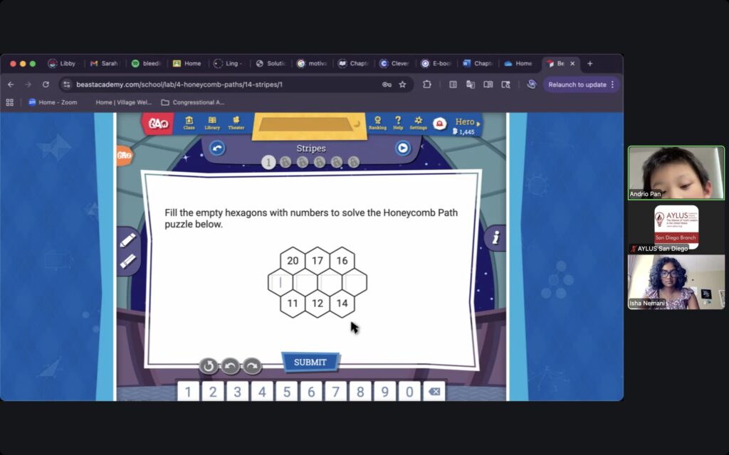Open the Ranking page
This screenshot has height=455, width=729.
pyautogui.click(x=377, y=123)
